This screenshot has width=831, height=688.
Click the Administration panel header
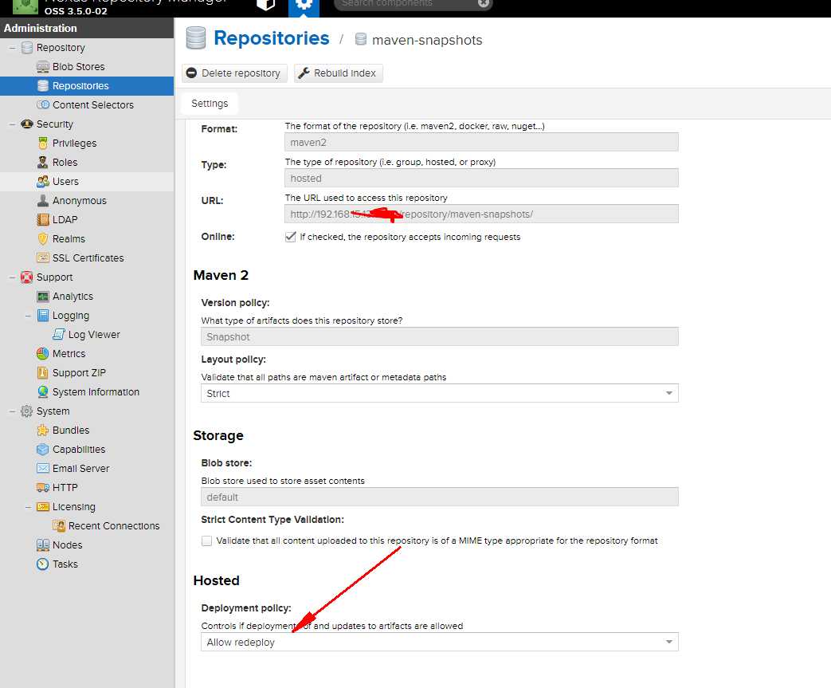click(87, 28)
